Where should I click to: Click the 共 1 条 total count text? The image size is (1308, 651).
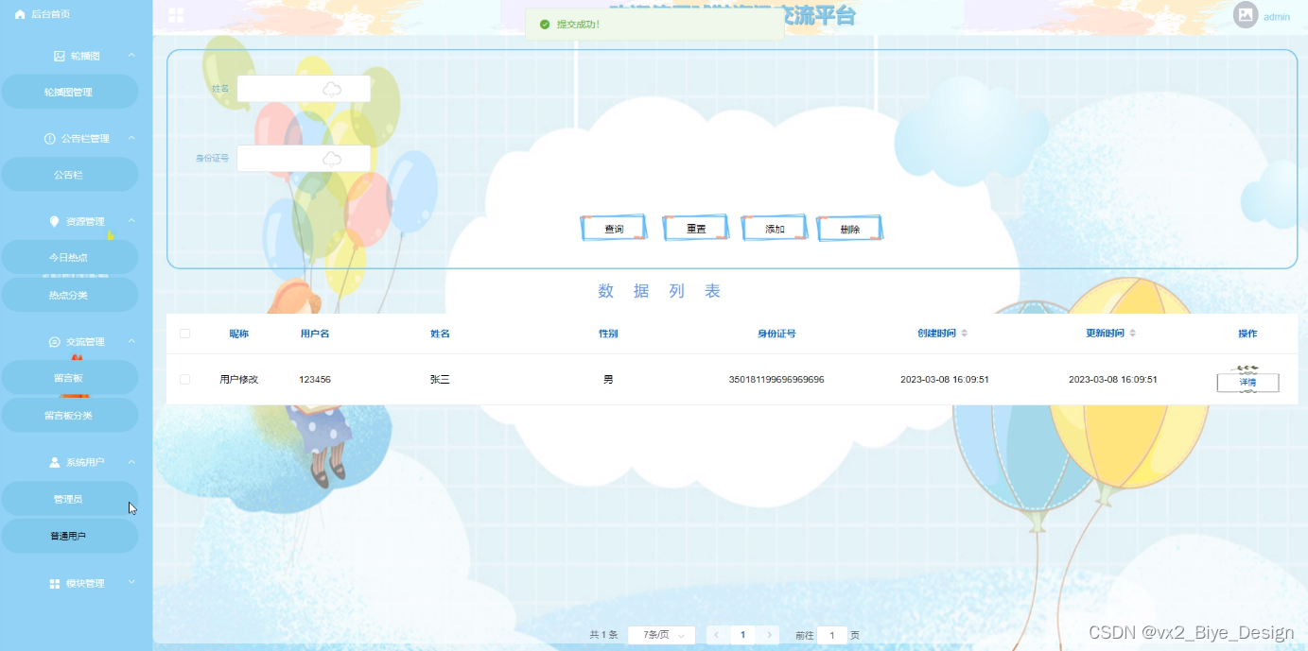pos(603,635)
